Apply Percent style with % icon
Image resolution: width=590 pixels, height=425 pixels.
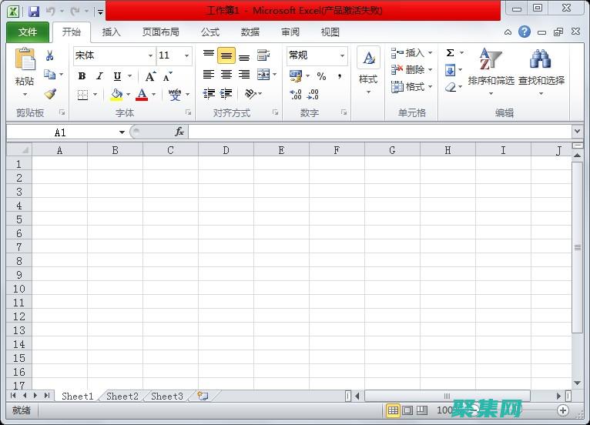[x=321, y=76]
